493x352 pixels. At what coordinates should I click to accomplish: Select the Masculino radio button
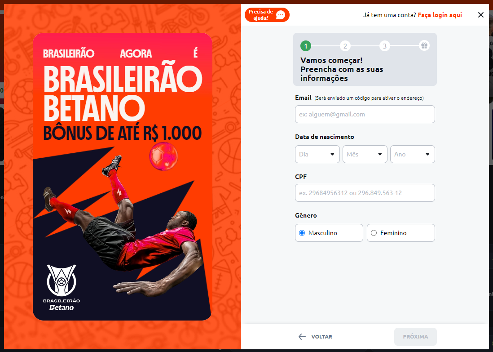[302, 233]
